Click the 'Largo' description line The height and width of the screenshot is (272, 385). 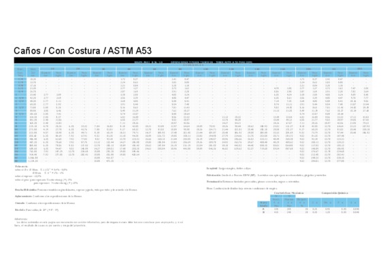(x=229, y=169)
